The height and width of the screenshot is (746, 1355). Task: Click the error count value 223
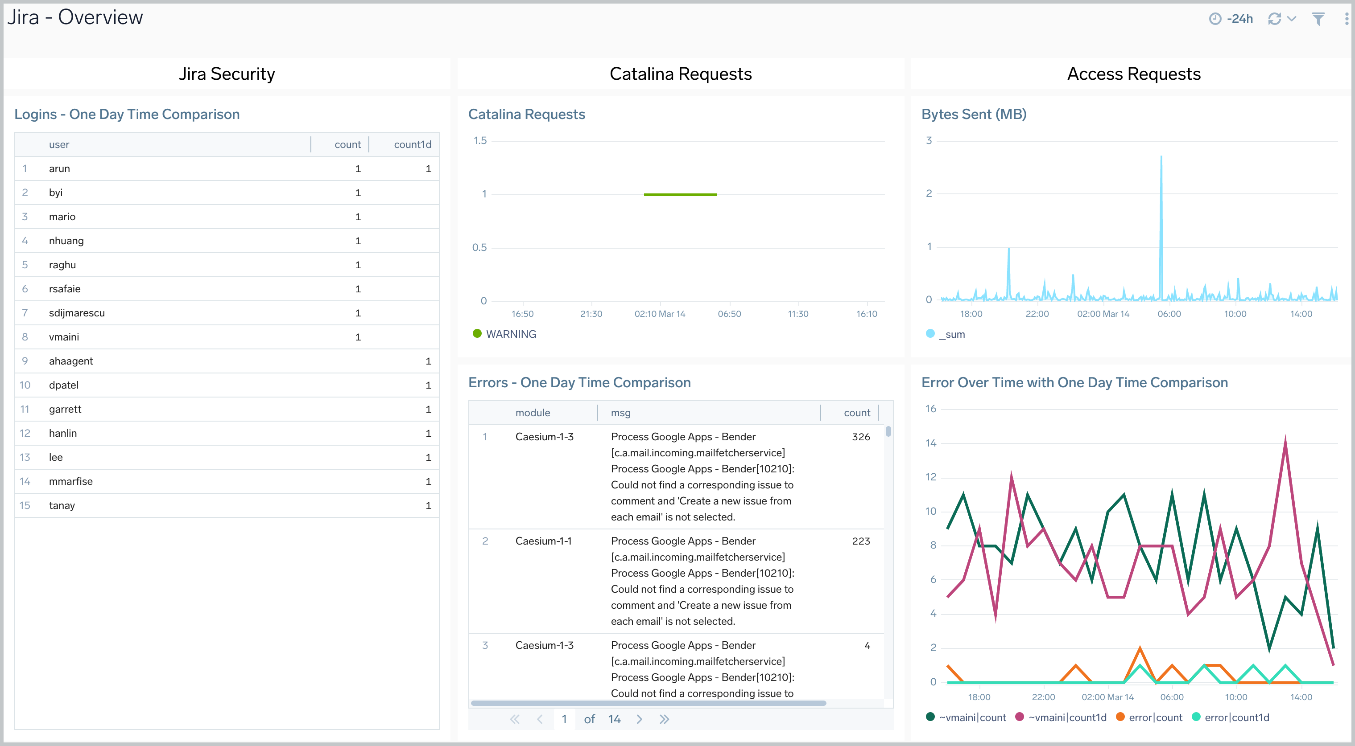[x=860, y=541]
